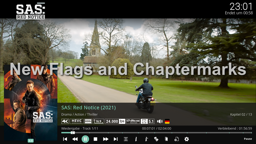Click the SAS: Red Notice logo at top
The width and height of the screenshot is (256, 144).
[x=30, y=11]
